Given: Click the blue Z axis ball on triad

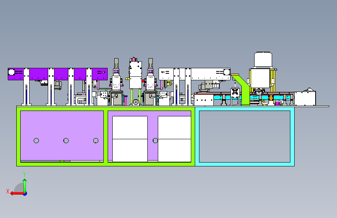Looking at the screenshot, I should 25,194.
